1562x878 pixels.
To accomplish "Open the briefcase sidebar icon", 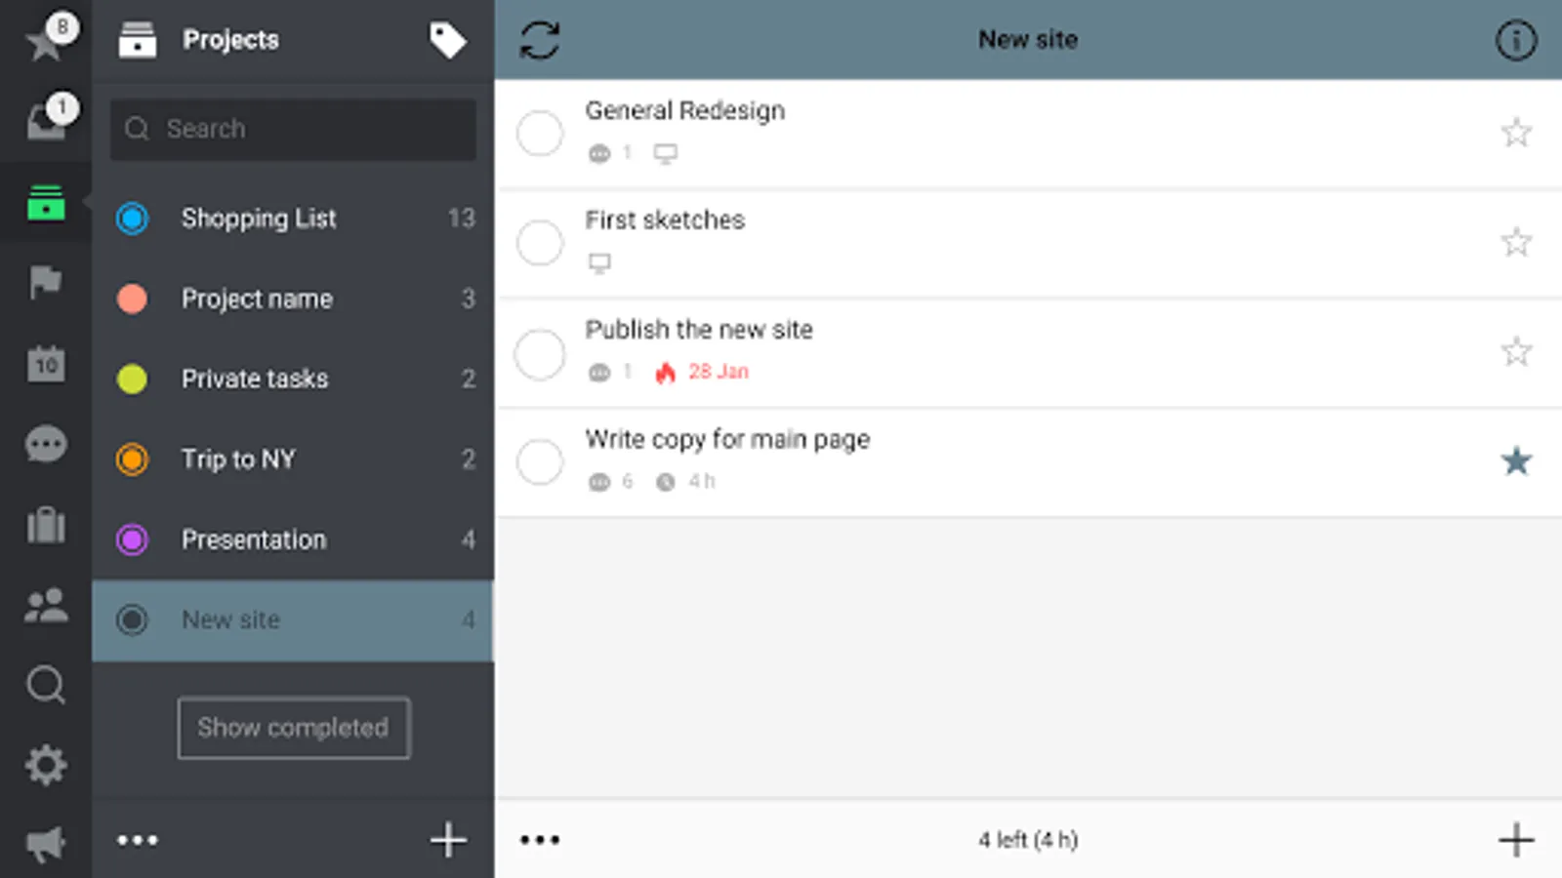I will point(46,525).
